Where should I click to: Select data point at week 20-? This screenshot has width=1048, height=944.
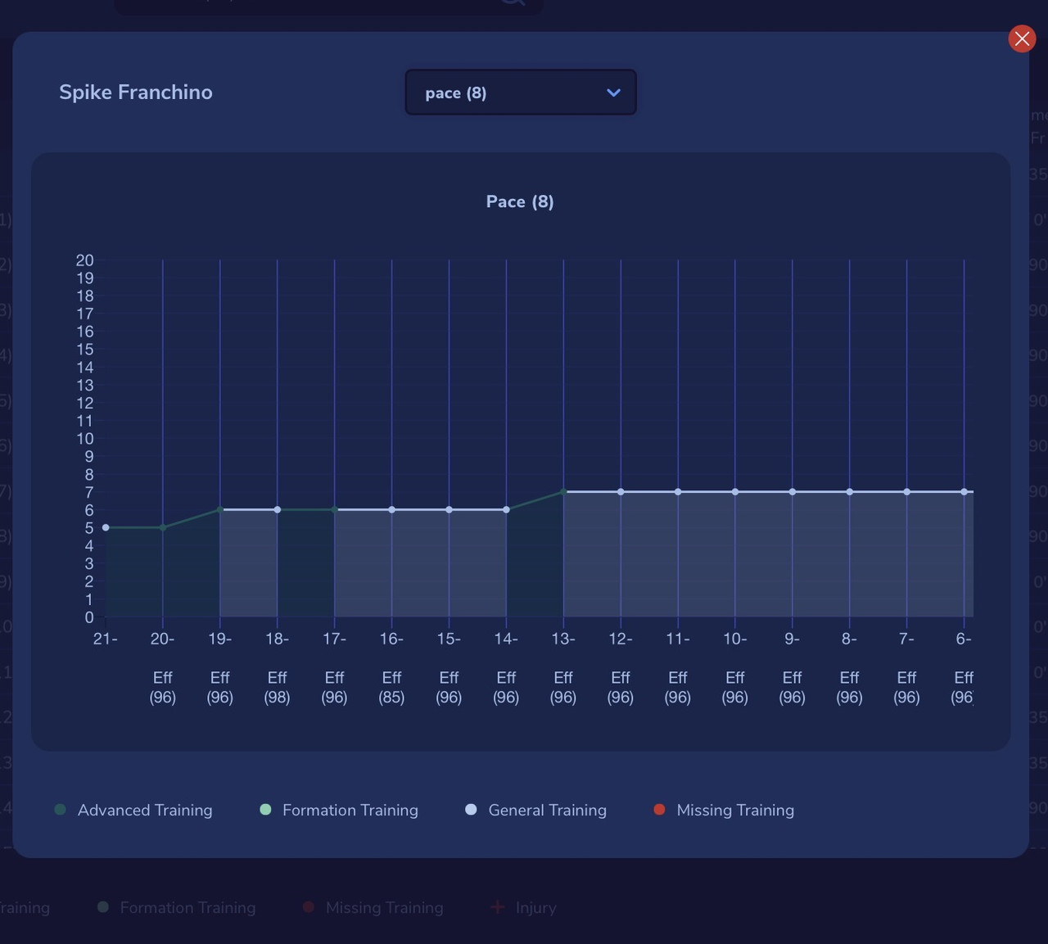point(163,527)
